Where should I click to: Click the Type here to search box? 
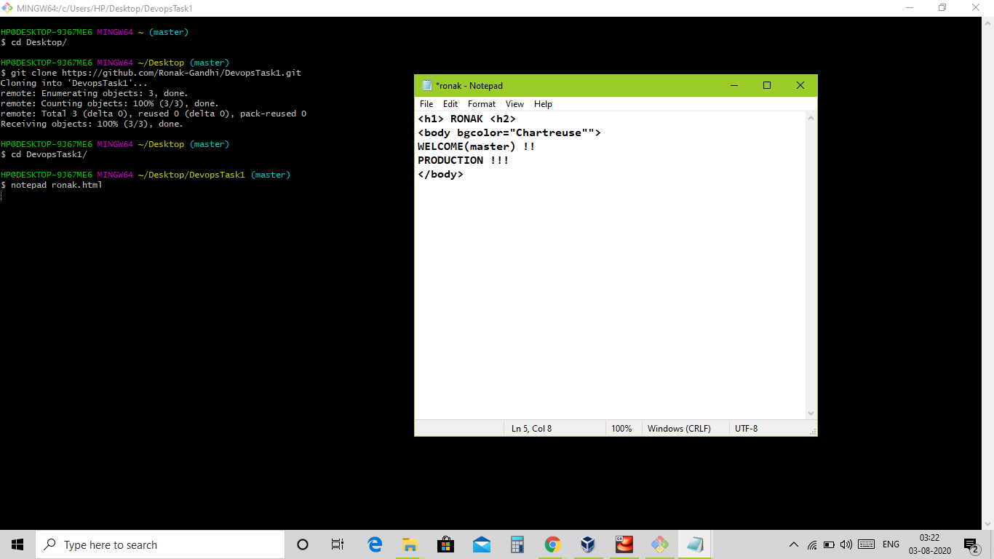tap(160, 544)
